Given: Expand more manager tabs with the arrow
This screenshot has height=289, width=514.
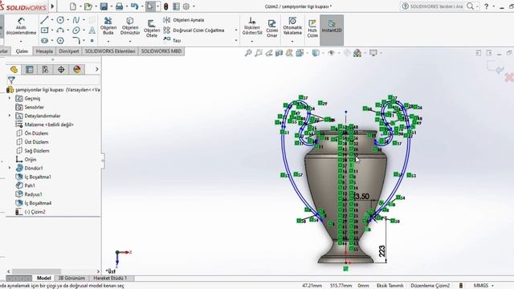Looking at the screenshot, I should click(96, 69).
